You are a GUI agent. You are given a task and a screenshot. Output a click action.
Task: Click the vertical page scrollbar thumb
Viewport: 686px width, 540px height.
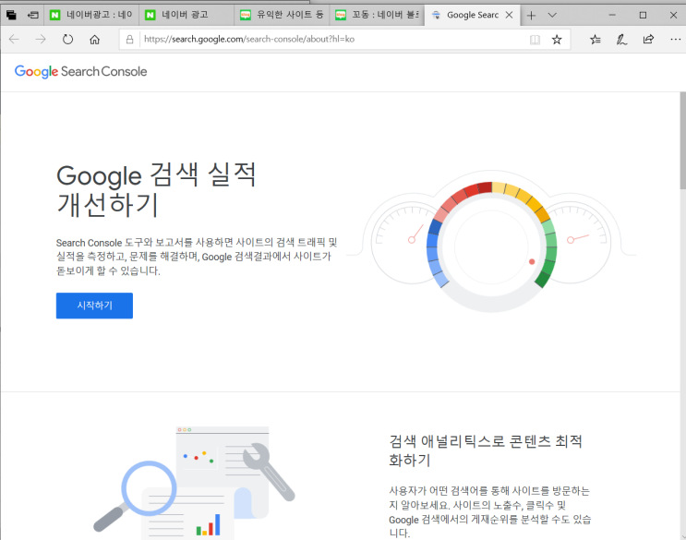[682, 141]
